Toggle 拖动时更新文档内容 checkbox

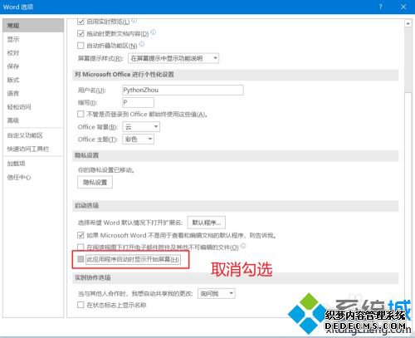(81, 33)
